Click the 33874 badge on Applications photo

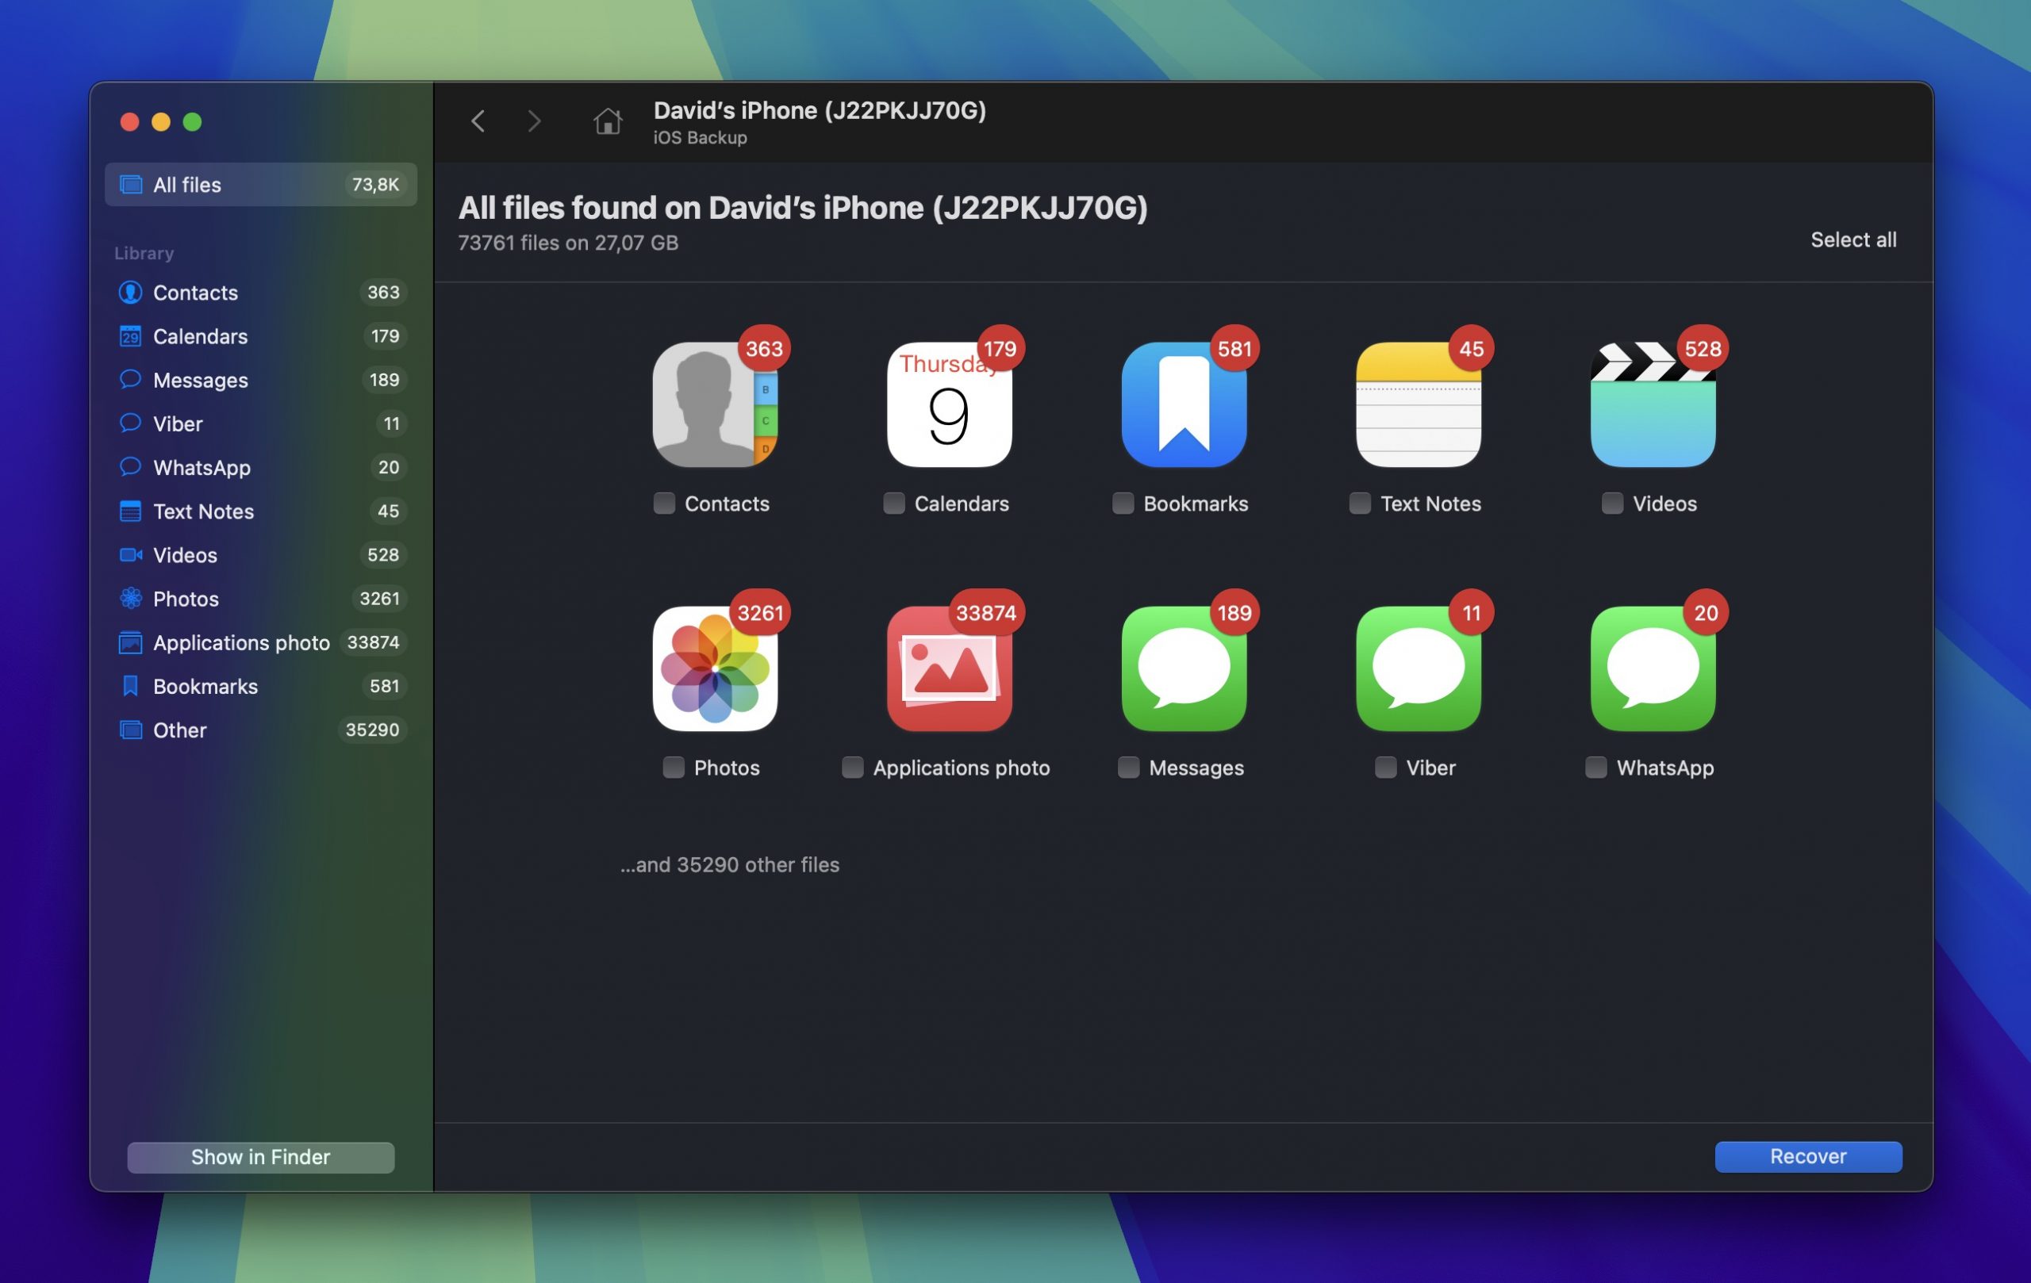(986, 613)
